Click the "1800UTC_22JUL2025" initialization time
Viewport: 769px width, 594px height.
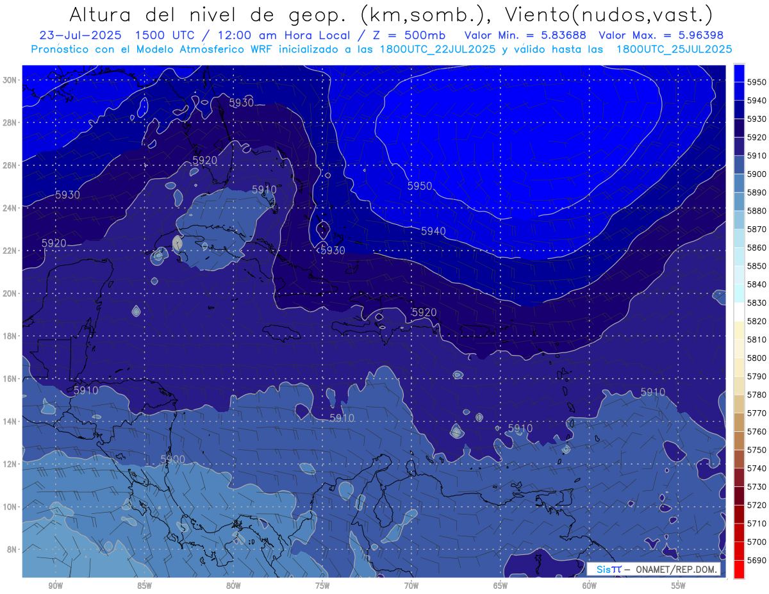[x=438, y=49]
